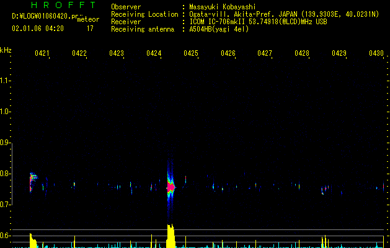Click the Receiving antenna label
This screenshot has width=390, height=248.
[143, 29]
